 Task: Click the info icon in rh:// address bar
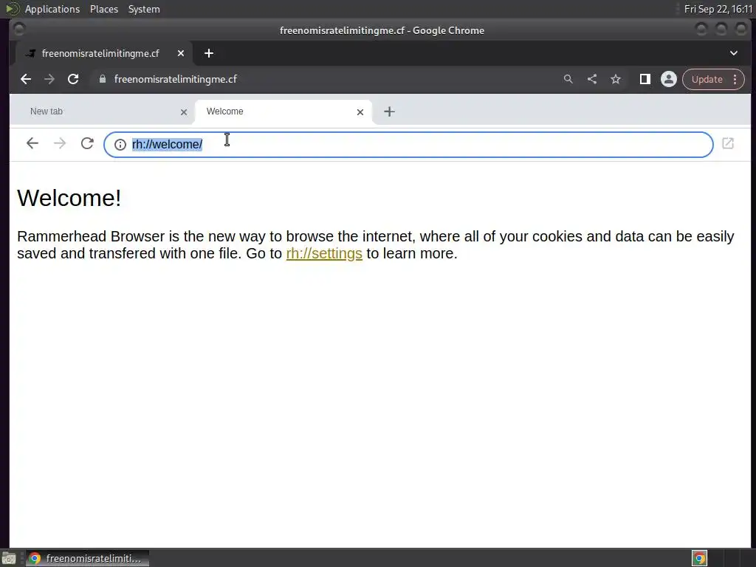(x=120, y=144)
